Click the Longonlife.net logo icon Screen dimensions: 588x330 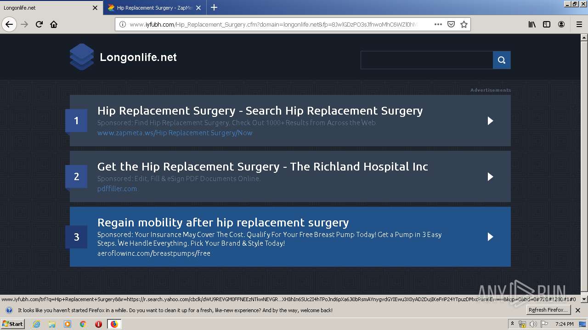(82, 57)
